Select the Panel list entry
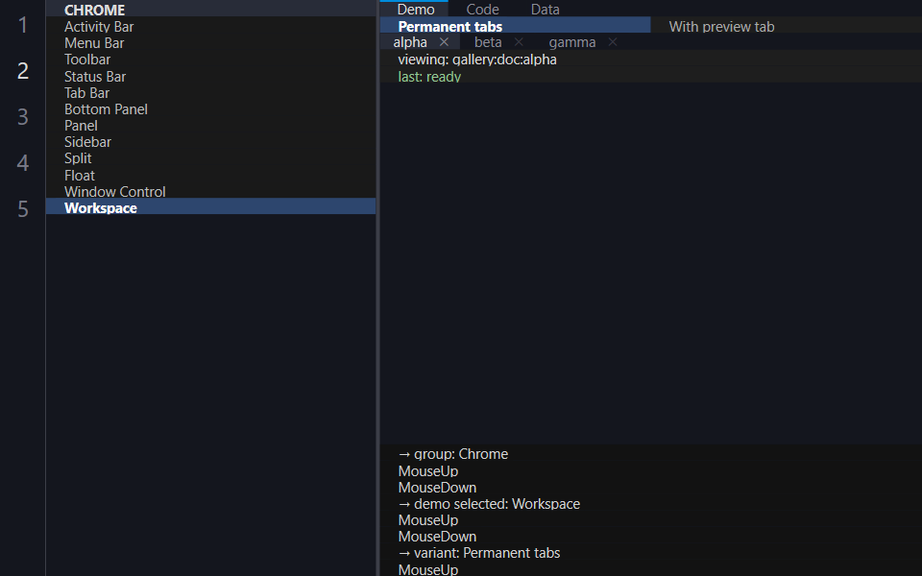 click(210, 126)
